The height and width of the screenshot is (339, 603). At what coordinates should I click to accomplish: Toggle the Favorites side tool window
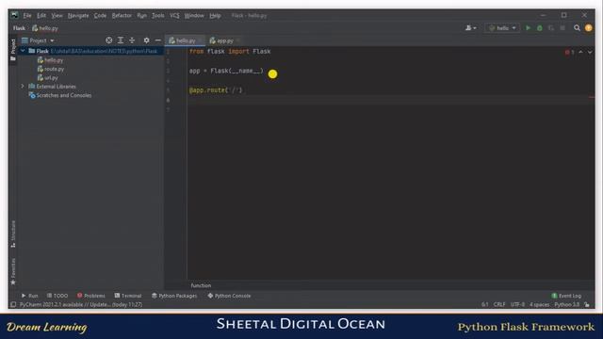13,272
